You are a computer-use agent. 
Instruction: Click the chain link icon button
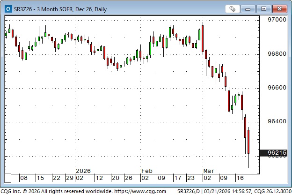pos(232,8)
